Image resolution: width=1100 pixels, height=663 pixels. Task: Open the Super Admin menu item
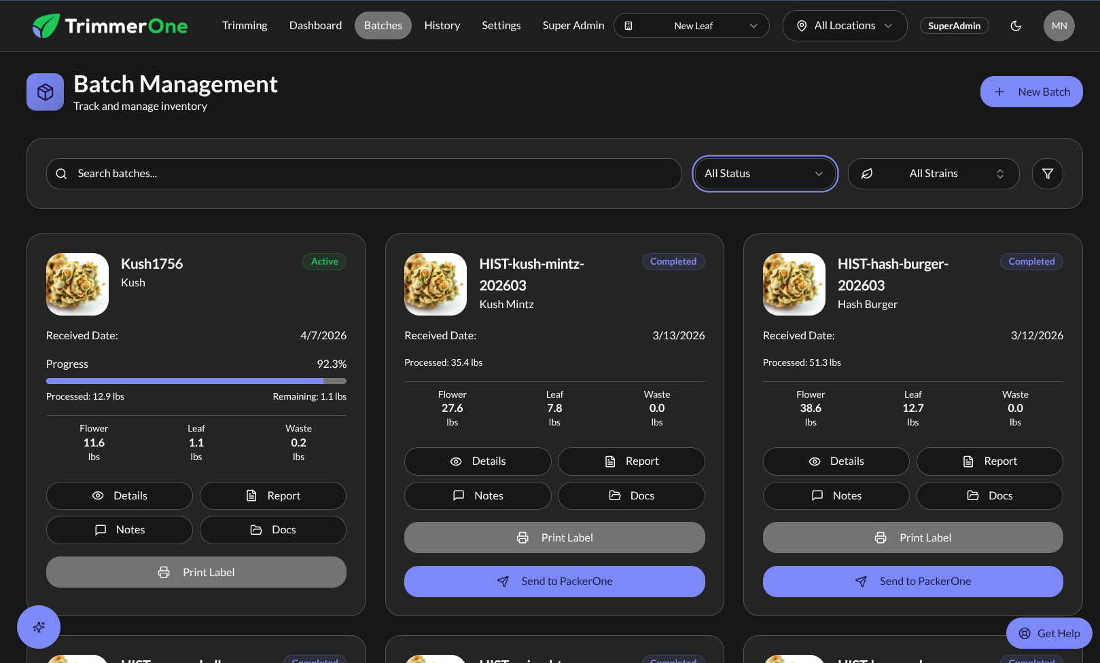click(x=573, y=25)
